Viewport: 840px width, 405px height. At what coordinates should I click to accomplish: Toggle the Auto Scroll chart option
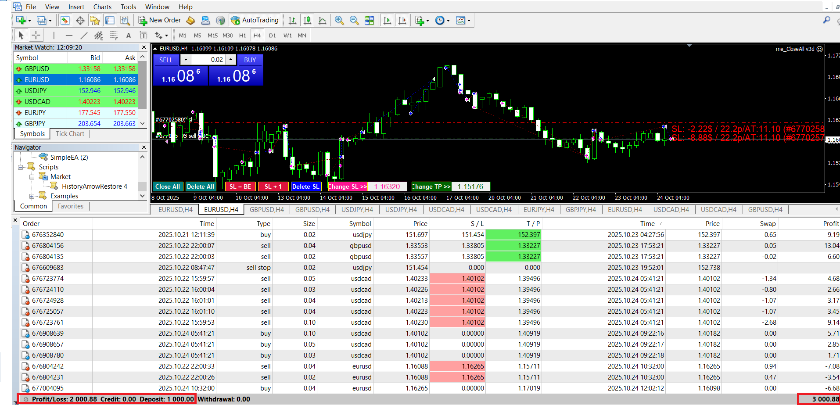point(387,20)
